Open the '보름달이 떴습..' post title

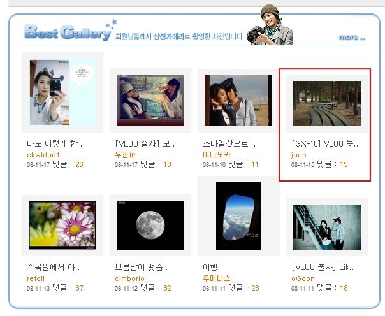coord(141,267)
